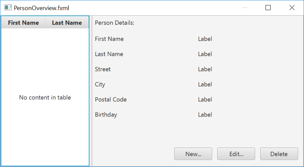Click the Postal Code field label
304x167 pixels.
[x=111, y=100]
